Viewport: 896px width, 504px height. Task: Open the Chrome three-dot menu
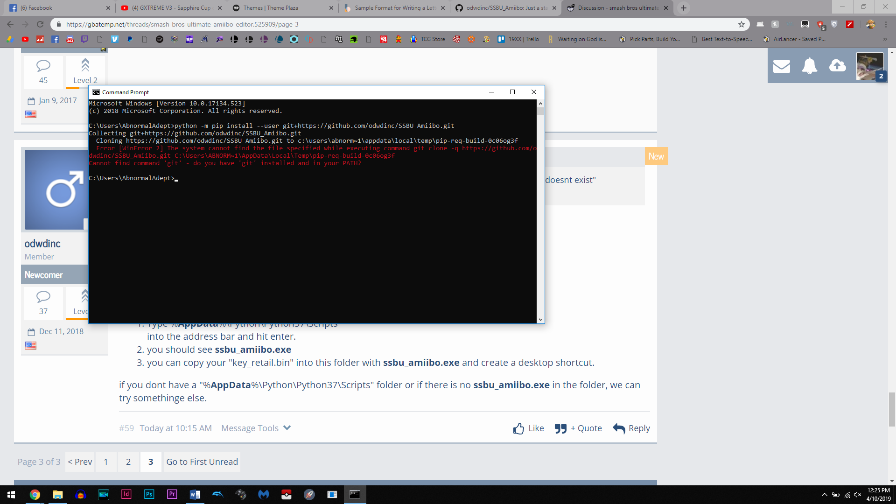point(886,24)
